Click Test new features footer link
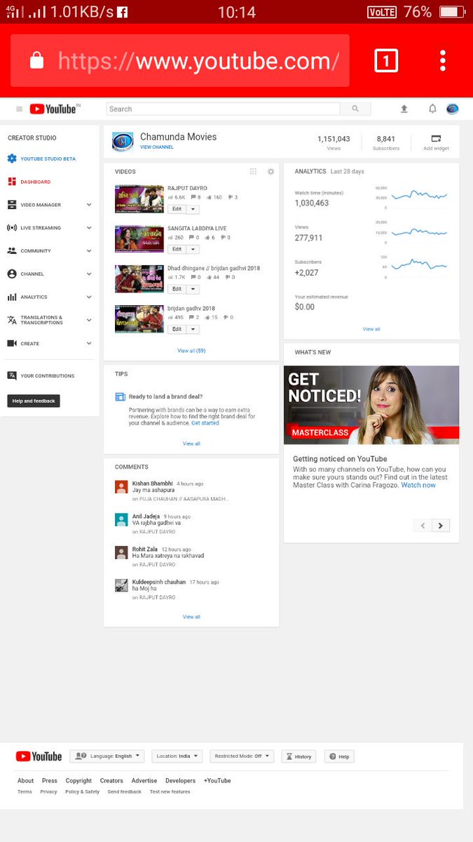This screenshot has width=473, height=842. [170, 791]
